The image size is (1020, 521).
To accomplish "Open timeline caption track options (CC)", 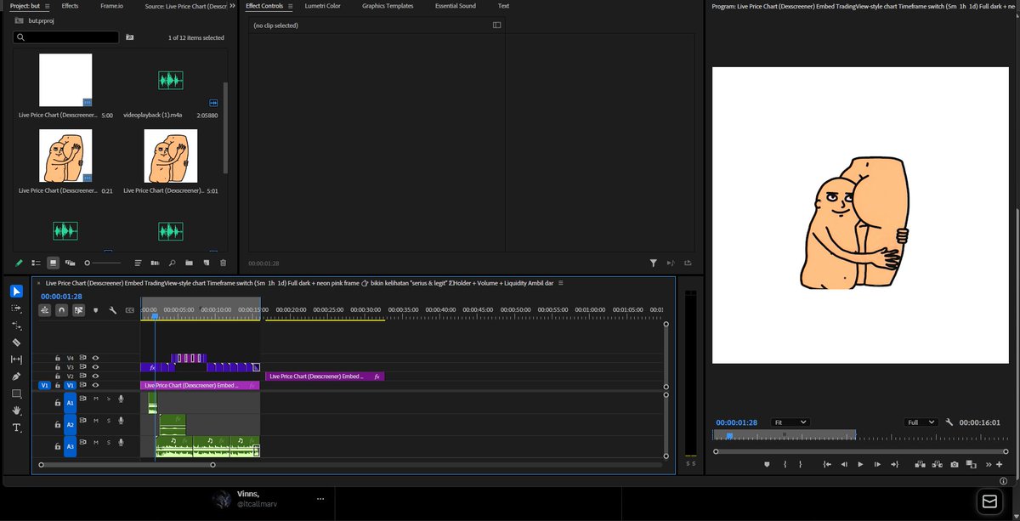I will point(129,311).
